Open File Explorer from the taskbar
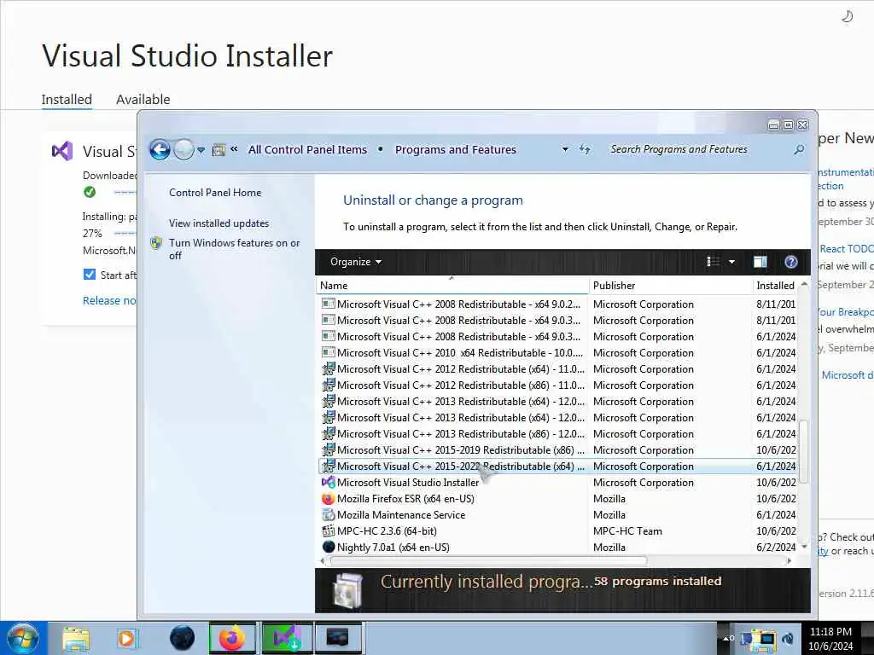The width and height of the screenshot is (874, 655). [76, 638]
